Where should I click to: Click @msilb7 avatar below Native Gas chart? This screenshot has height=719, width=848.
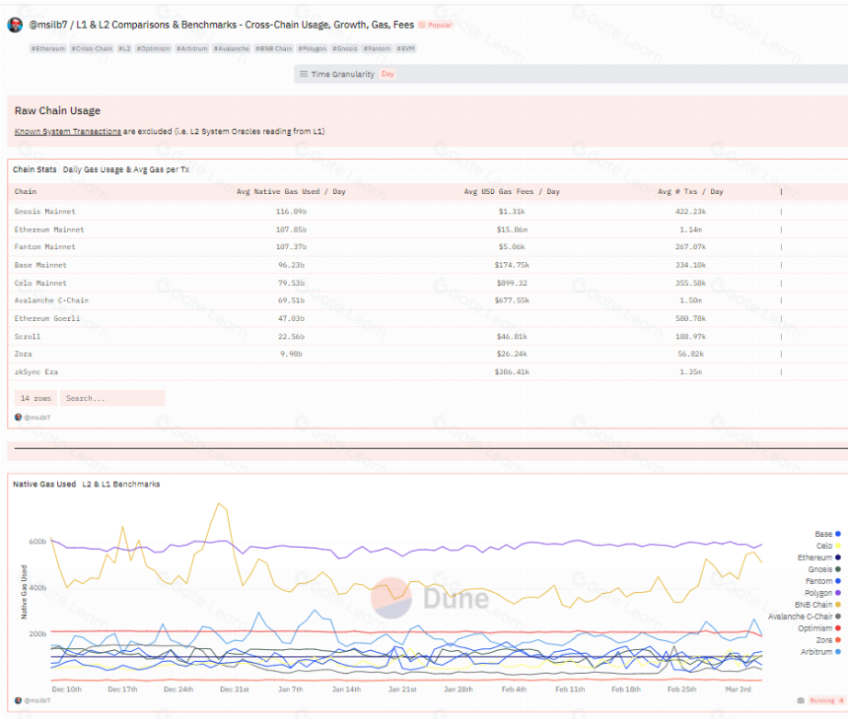tap(18, 700)
